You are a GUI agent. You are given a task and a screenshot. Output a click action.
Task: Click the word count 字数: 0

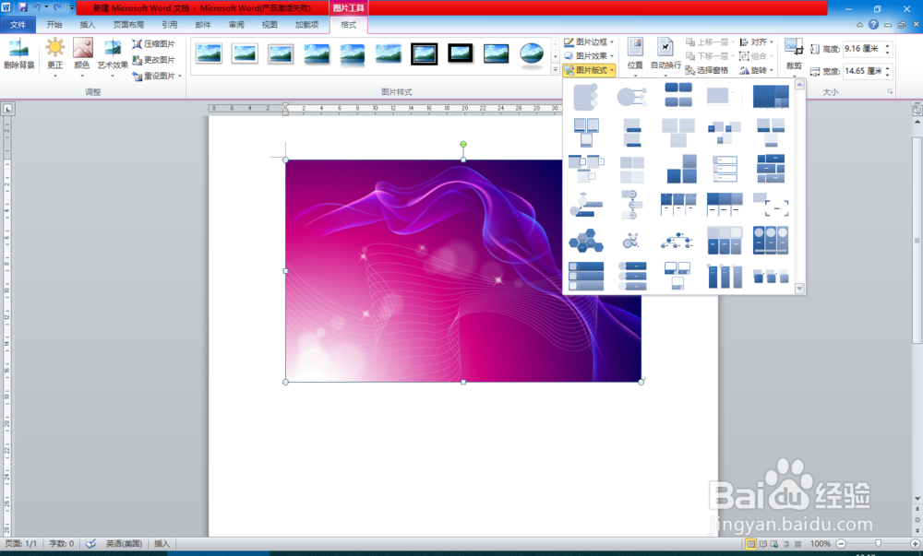61,544
